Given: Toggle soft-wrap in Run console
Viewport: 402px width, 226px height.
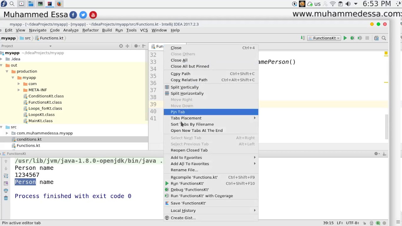Looking at the screenshot, I should (6, 176).
